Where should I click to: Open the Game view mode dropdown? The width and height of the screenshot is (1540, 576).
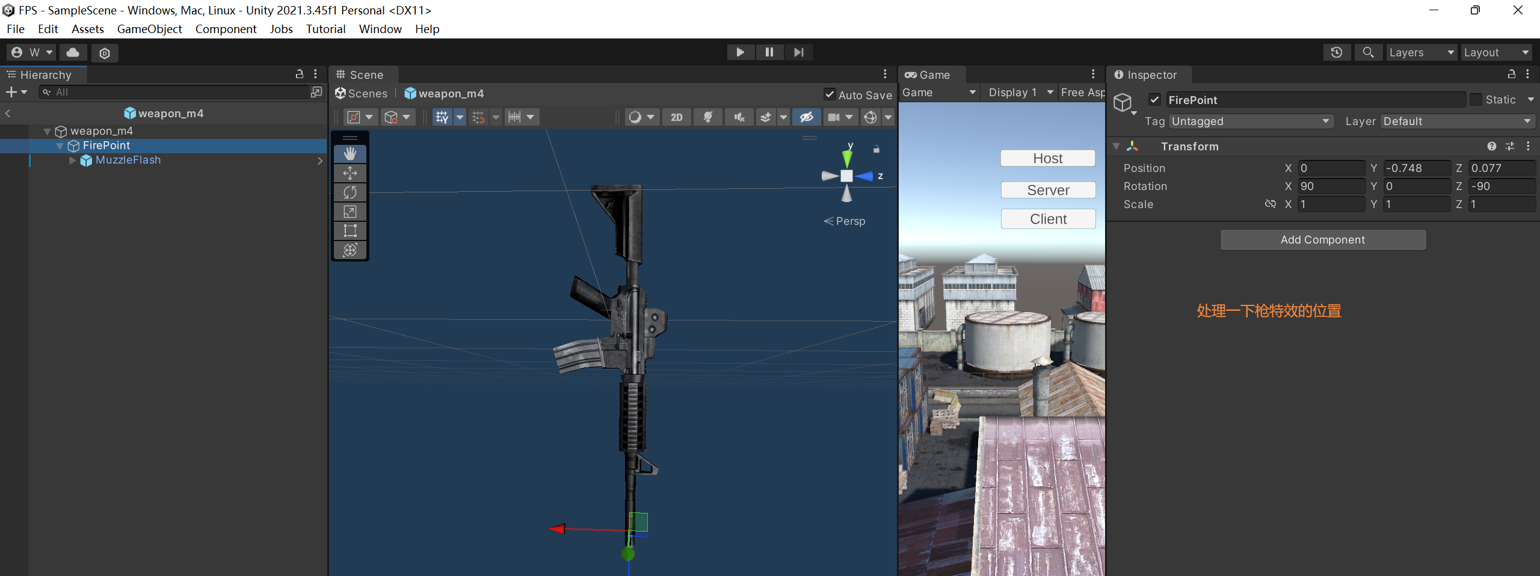939,93
